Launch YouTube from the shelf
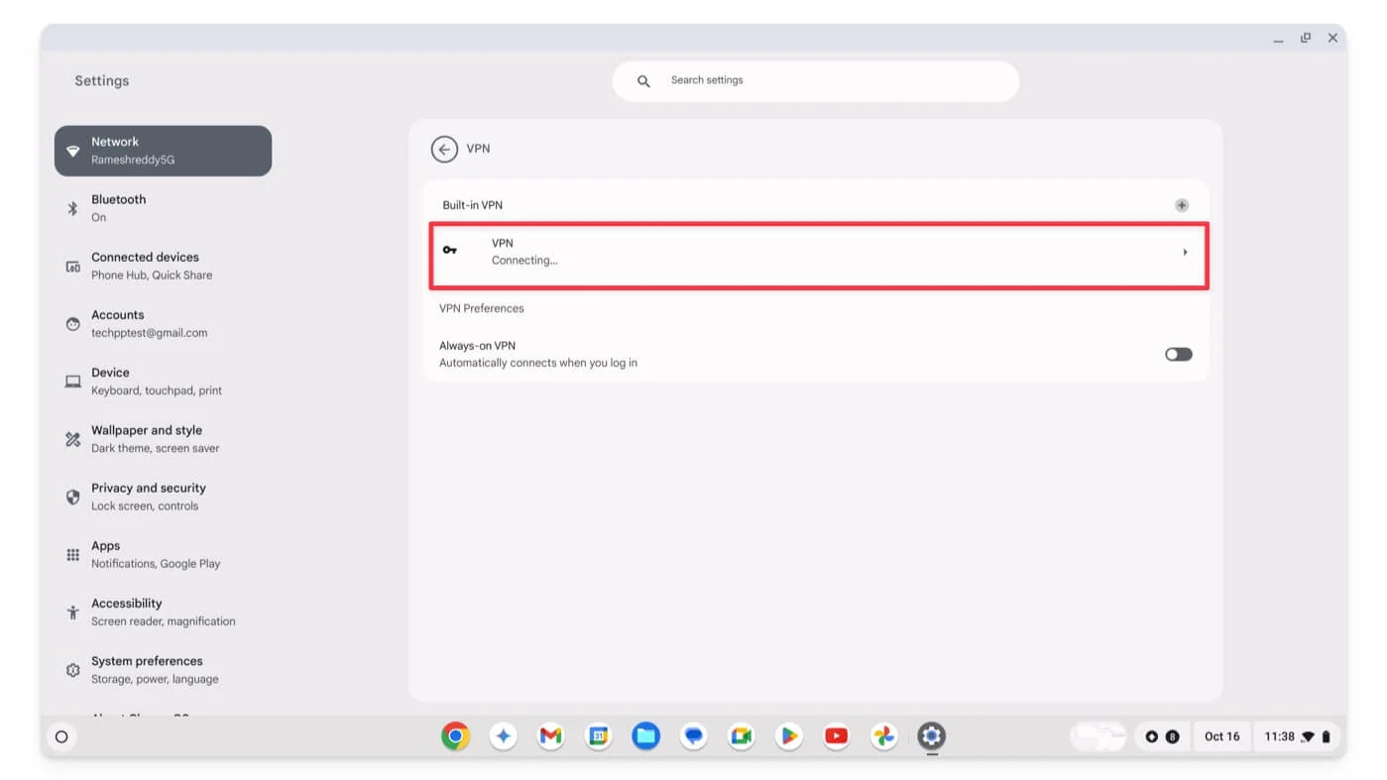This screenshot has width=1387, height=780. click(836, 736)
